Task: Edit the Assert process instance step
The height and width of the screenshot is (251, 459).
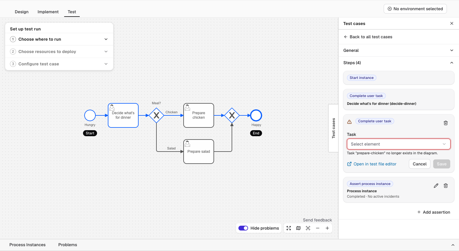Action: point(436,186)
